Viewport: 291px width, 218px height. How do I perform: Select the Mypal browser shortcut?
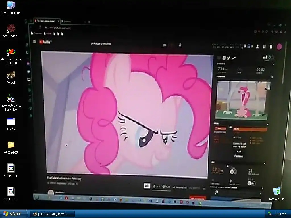coord(11,77)
